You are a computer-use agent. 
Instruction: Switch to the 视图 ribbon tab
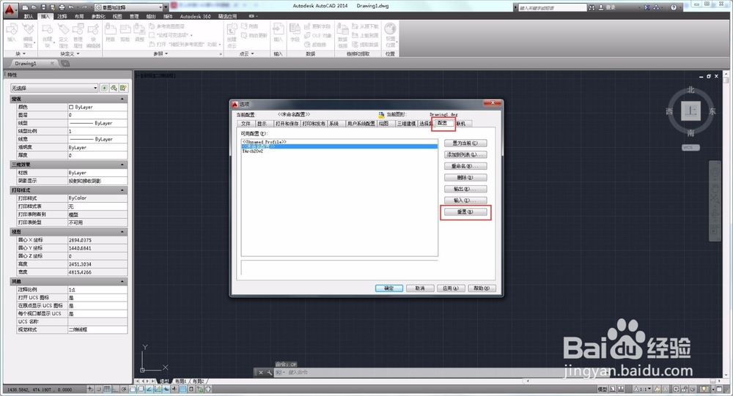pos(117,16)
